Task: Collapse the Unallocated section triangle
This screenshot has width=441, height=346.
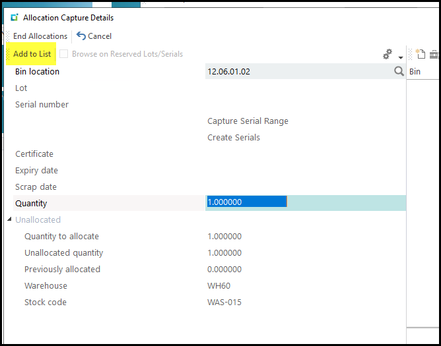Action: (9, 219)
